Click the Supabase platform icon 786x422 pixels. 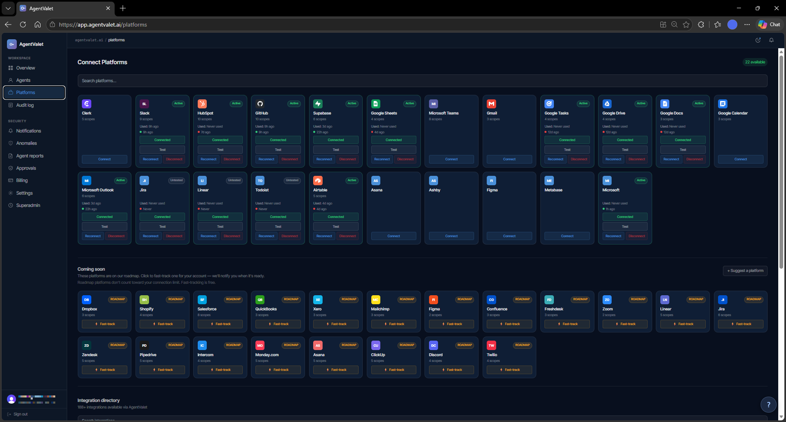(318, 104)
